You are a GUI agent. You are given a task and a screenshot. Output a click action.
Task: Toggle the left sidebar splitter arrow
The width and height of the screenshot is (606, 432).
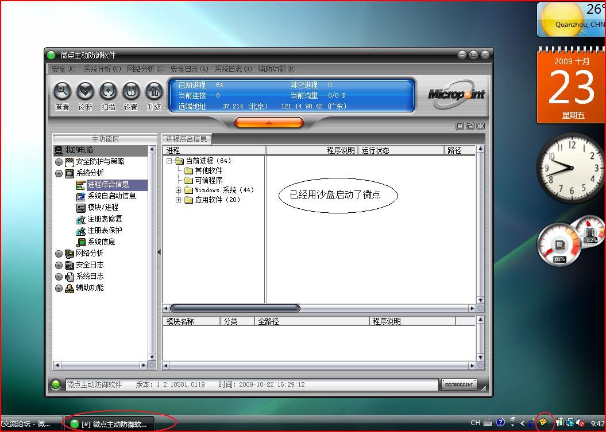tap(159, 252)
